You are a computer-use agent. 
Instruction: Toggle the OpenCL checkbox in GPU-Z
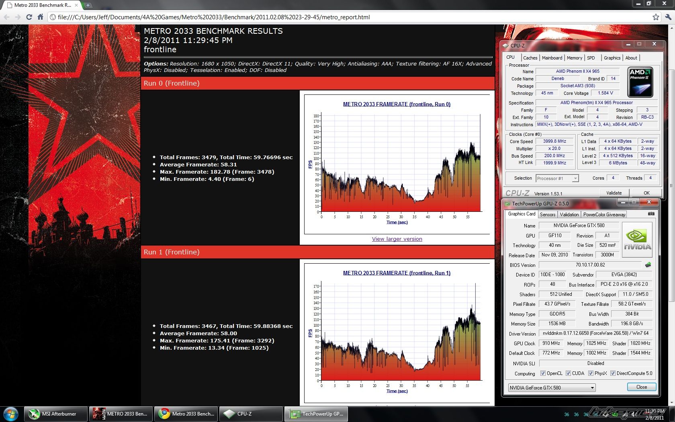543,373
